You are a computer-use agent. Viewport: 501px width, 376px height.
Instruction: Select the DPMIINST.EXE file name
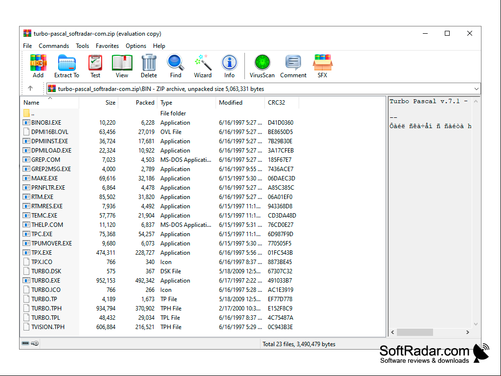[x=49, y=141]
